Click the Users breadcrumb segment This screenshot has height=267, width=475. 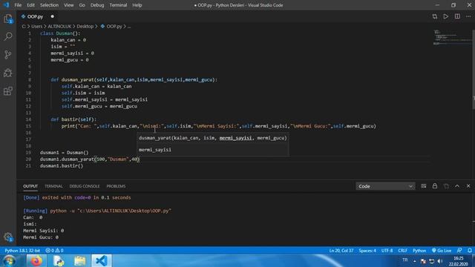[x=36, y=27]
